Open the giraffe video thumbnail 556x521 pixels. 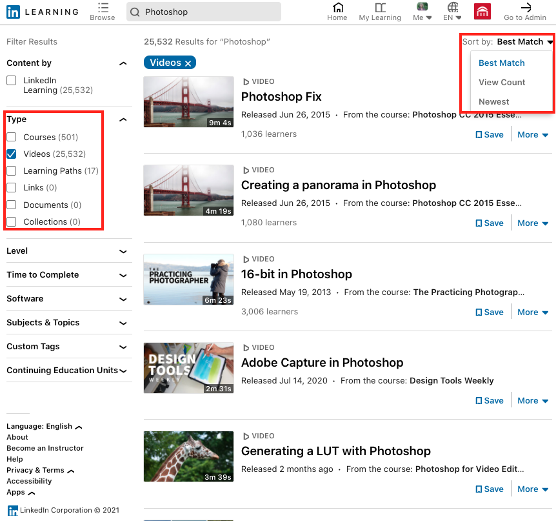click(x=188, y=456)
